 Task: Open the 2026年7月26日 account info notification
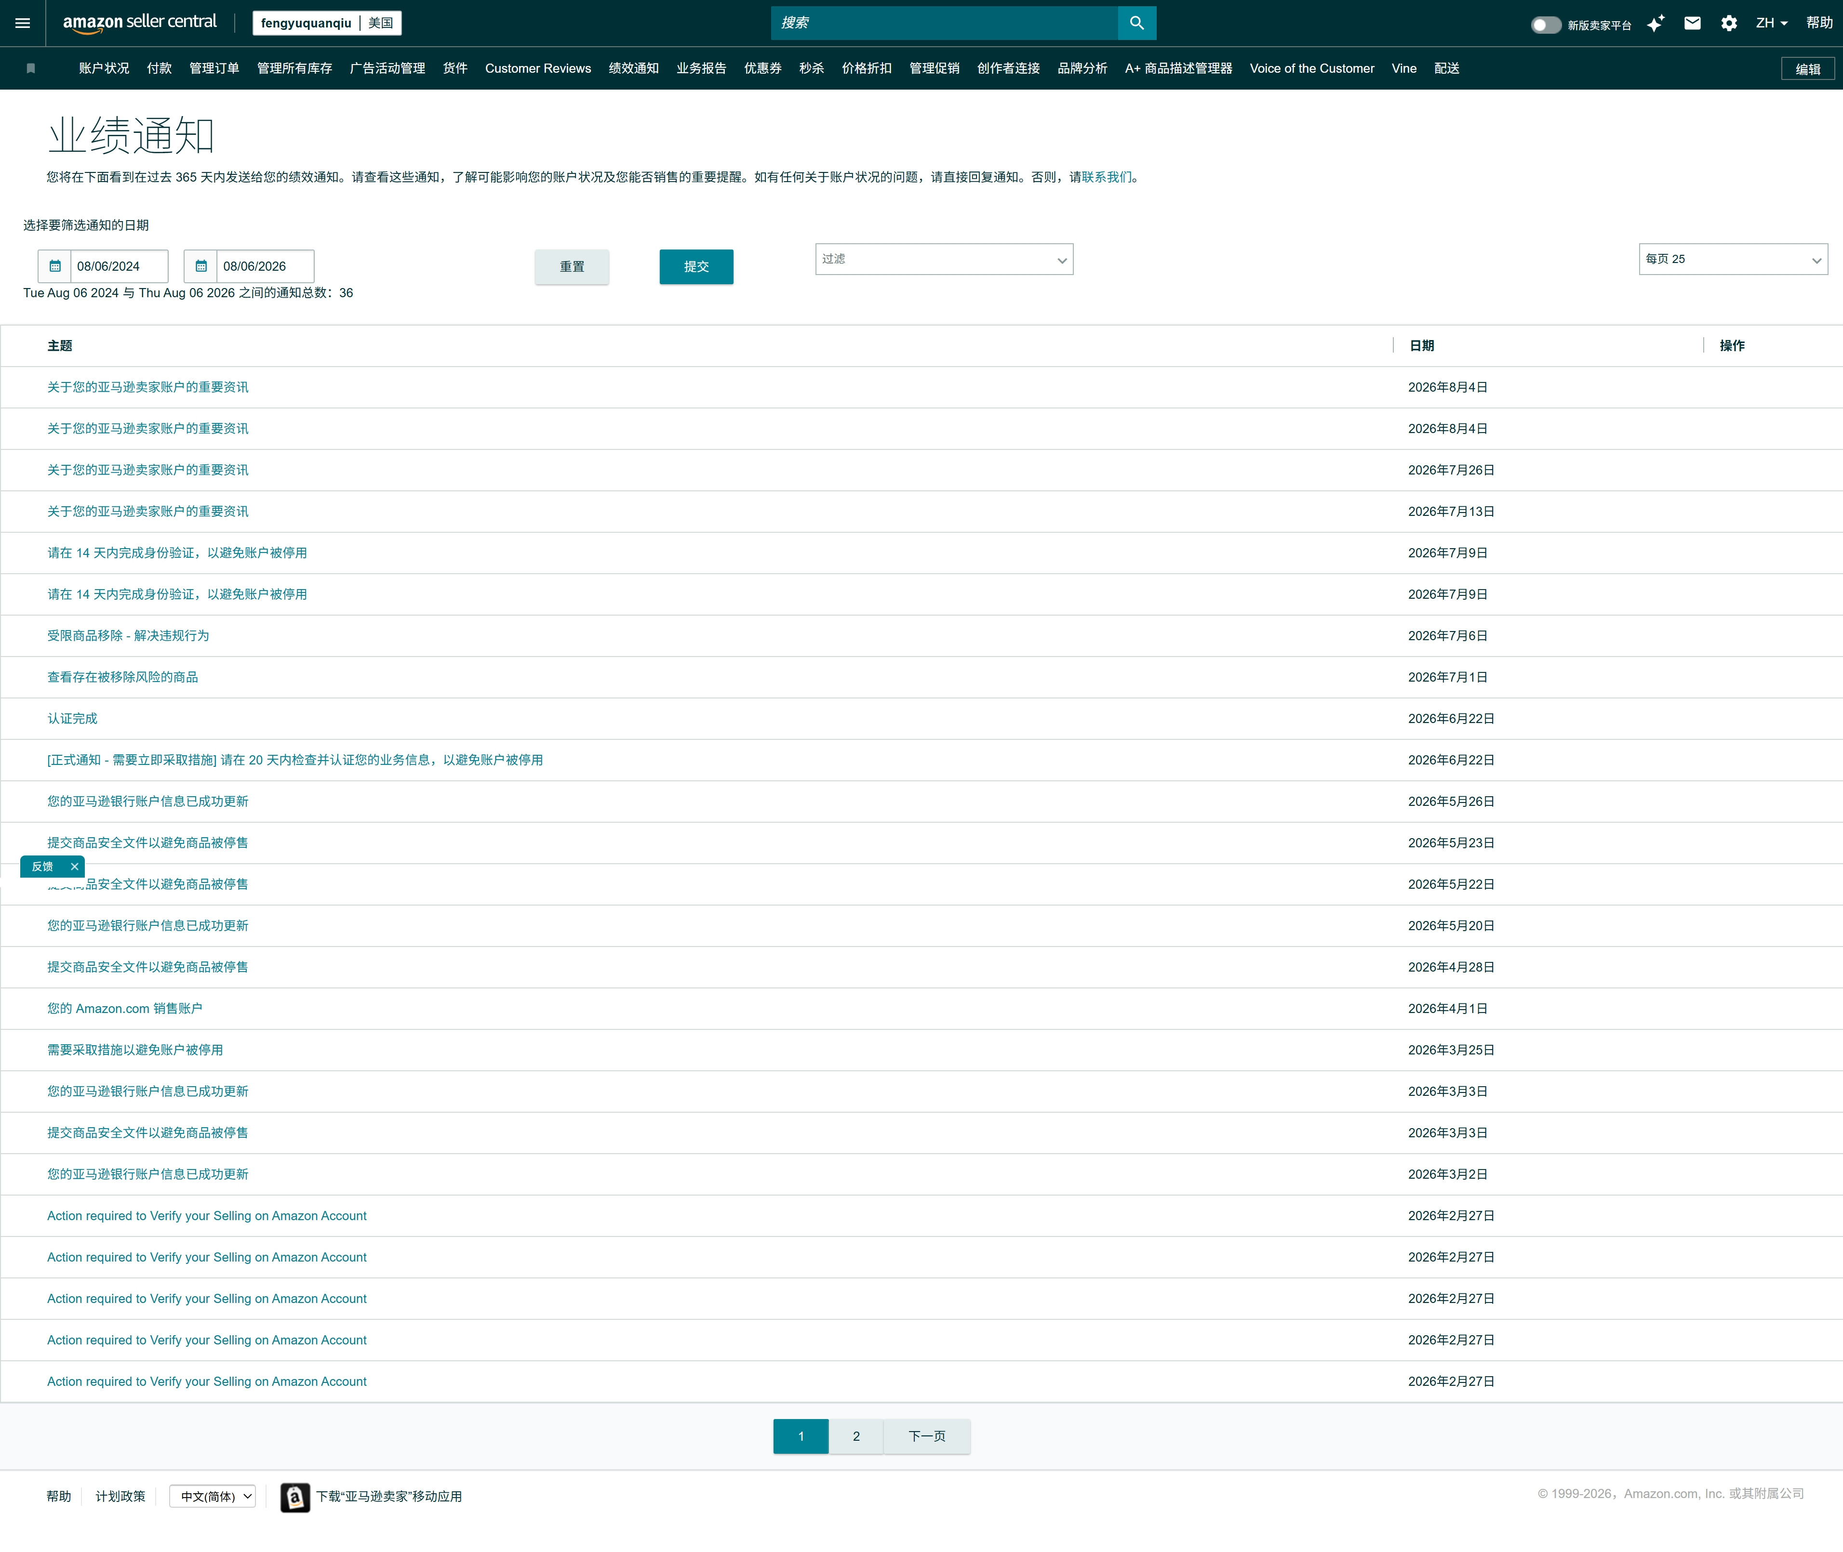(148, 471)
